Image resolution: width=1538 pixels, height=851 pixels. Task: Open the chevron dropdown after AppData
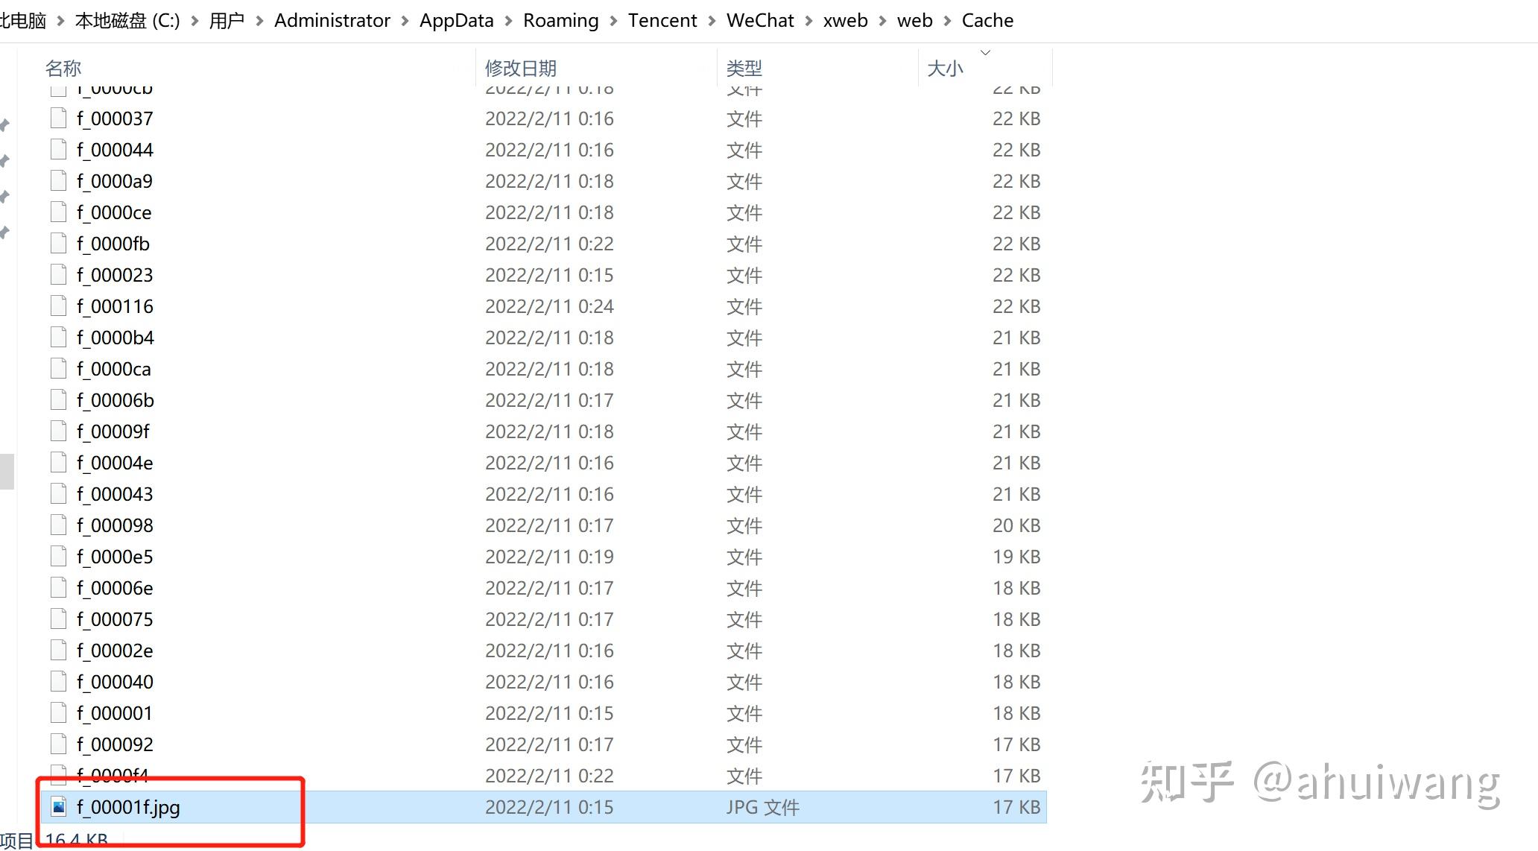coord(509,21)
